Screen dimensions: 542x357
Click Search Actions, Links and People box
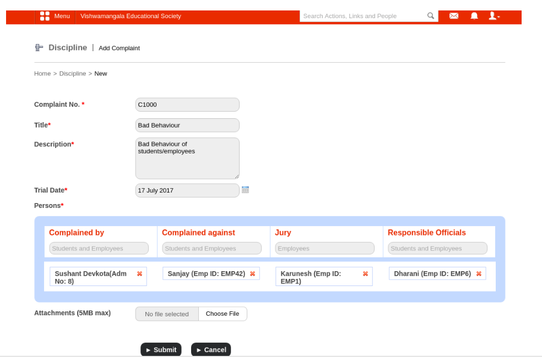pos(362,16)
